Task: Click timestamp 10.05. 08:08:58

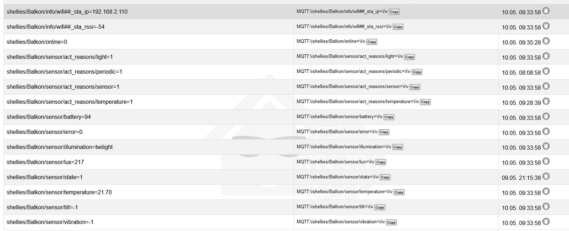Action: click(521, 73)
